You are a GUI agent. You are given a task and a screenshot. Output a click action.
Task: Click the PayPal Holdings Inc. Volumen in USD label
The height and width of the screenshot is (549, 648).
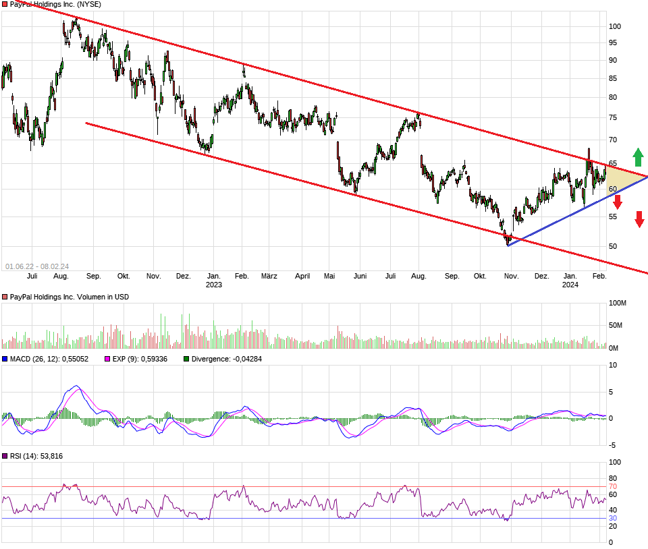point(70,297)
